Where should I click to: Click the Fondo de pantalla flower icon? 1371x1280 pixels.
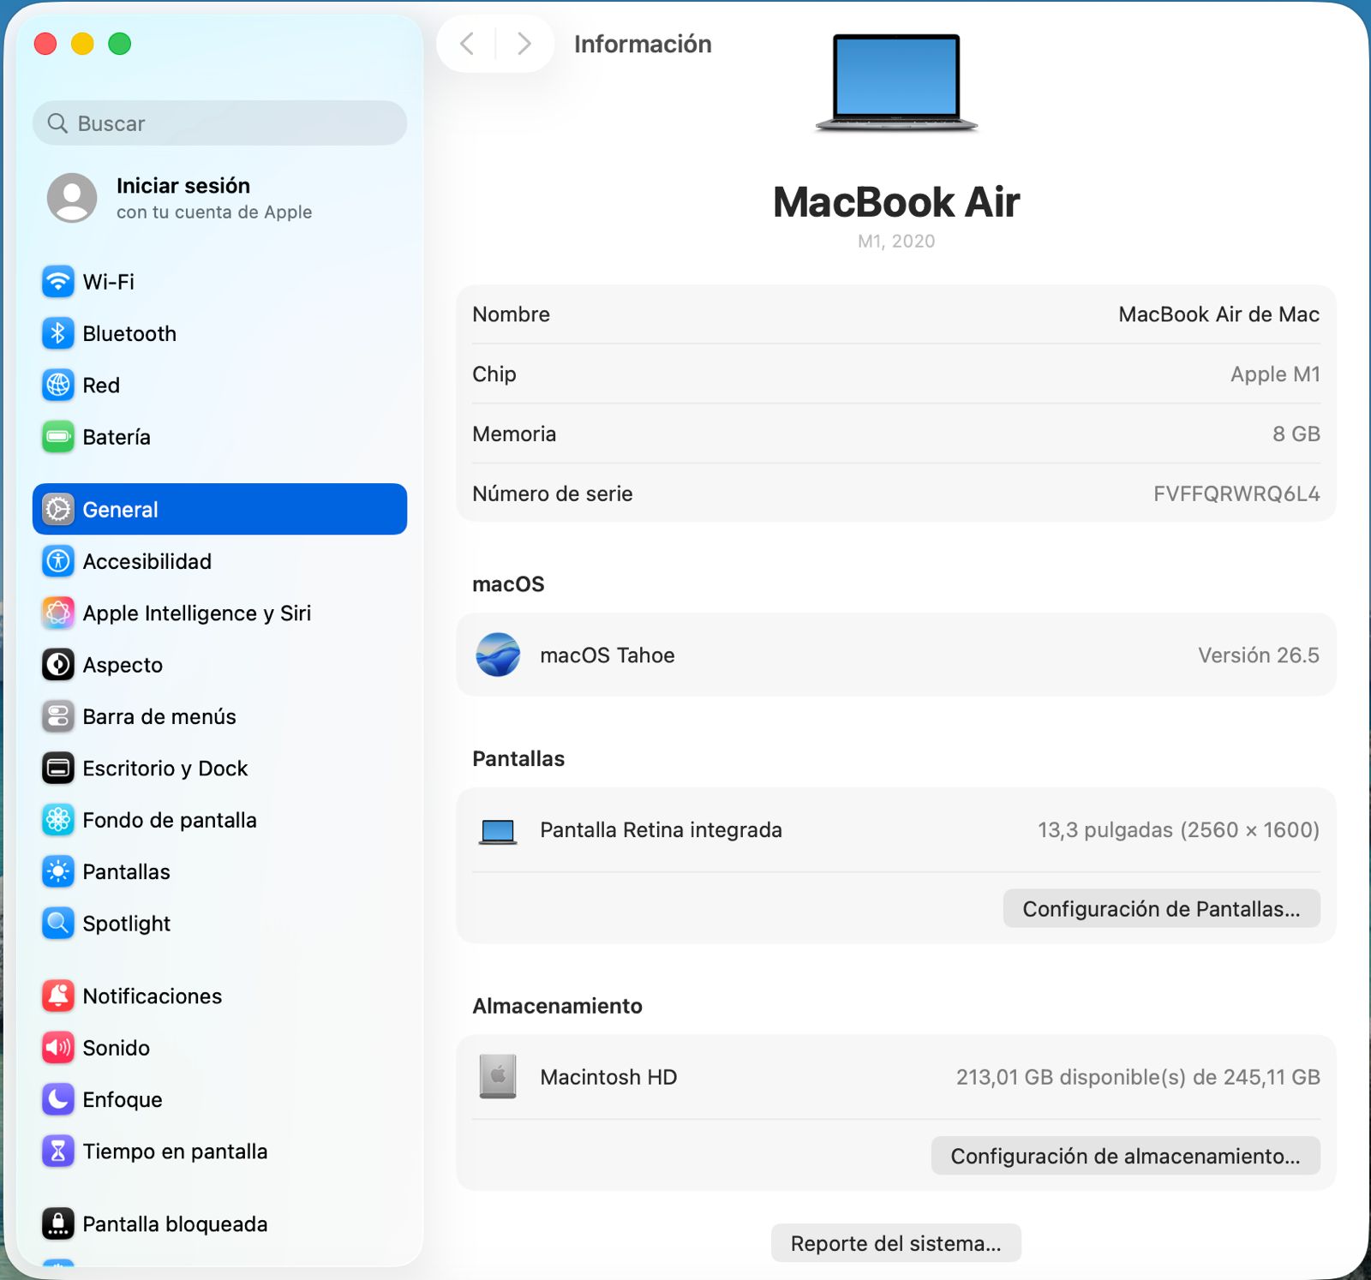[58, 820]
